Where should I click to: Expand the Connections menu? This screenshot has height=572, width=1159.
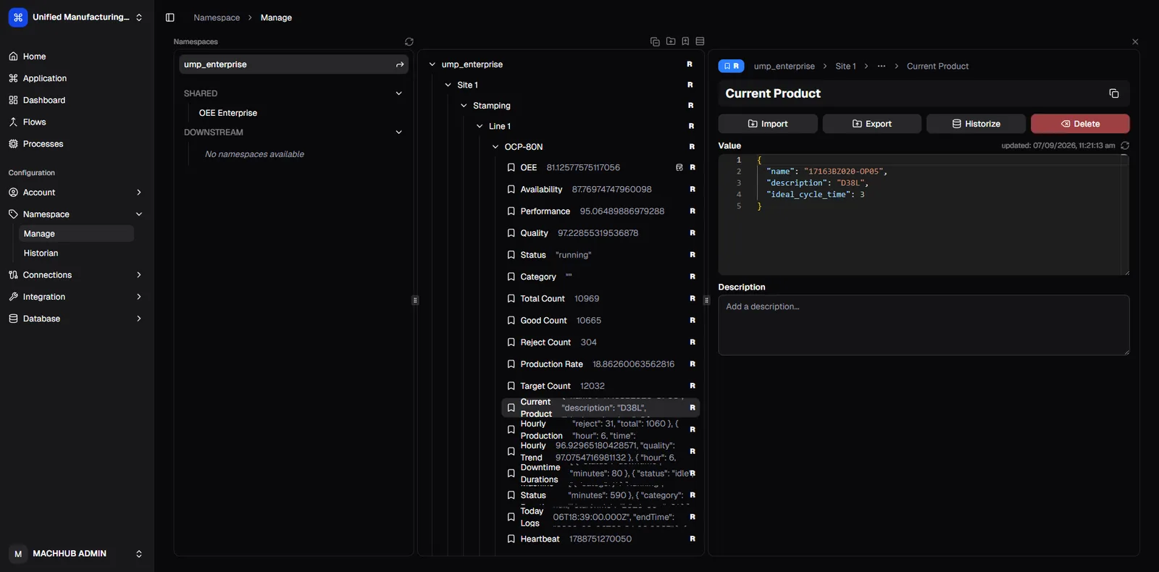76,275
